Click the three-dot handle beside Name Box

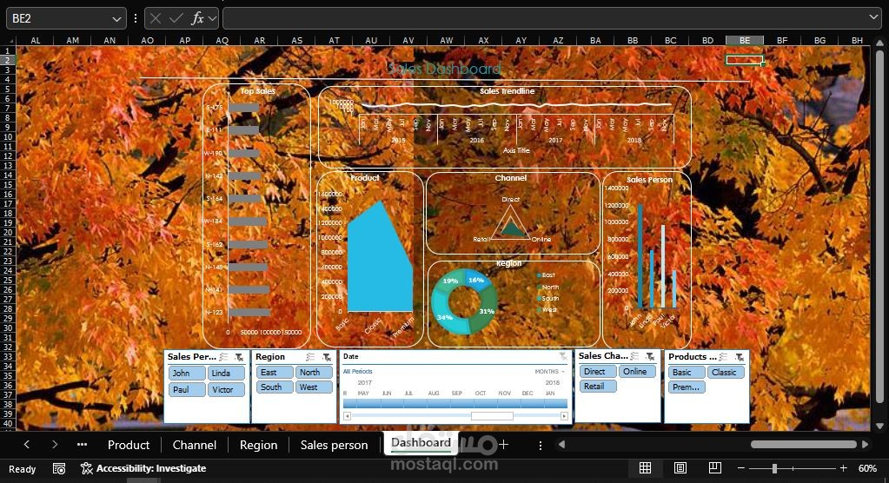pos(135,19)
